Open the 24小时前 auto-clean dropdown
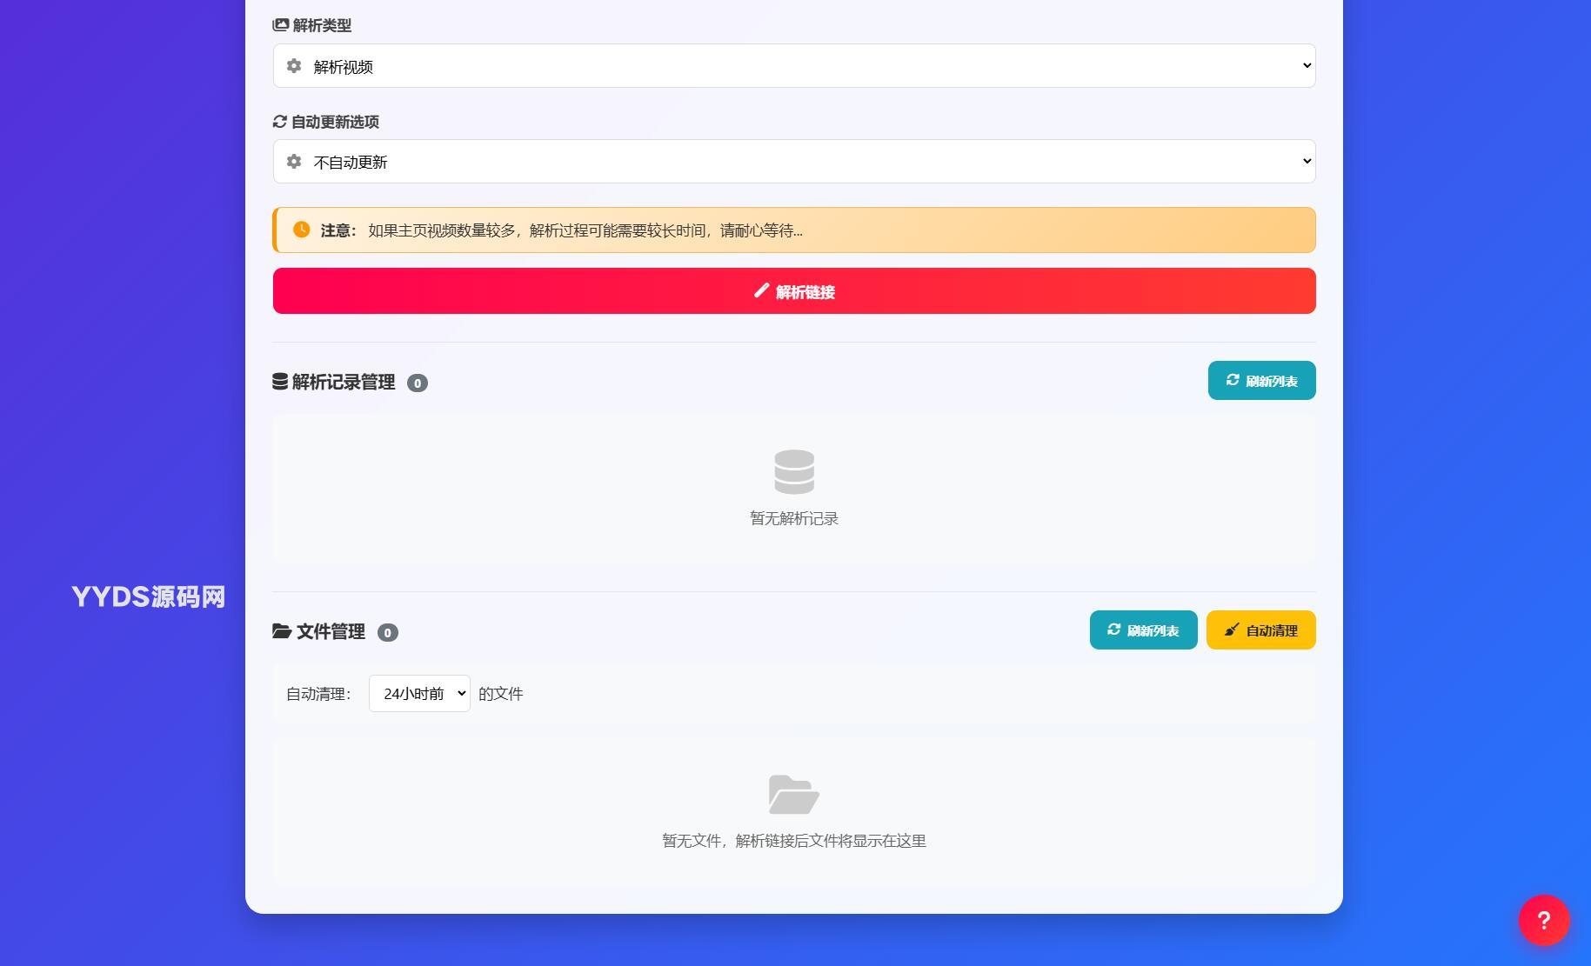This screenshot has height=966, width=1591. click(x=419, y=694)
